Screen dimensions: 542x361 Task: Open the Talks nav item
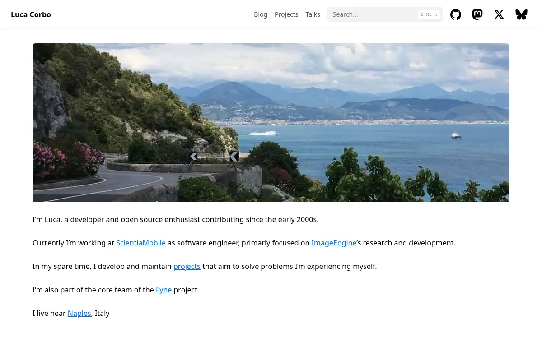(x=313, y=14)
